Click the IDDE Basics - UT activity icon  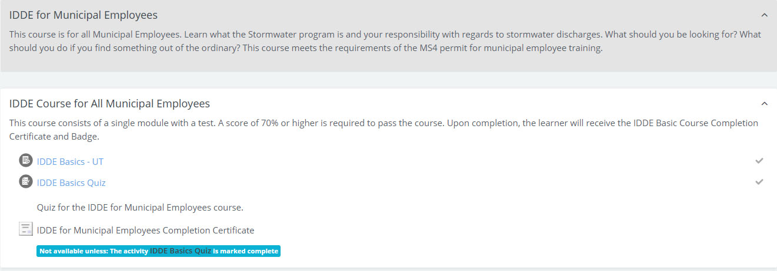click(x=25, y=161)
